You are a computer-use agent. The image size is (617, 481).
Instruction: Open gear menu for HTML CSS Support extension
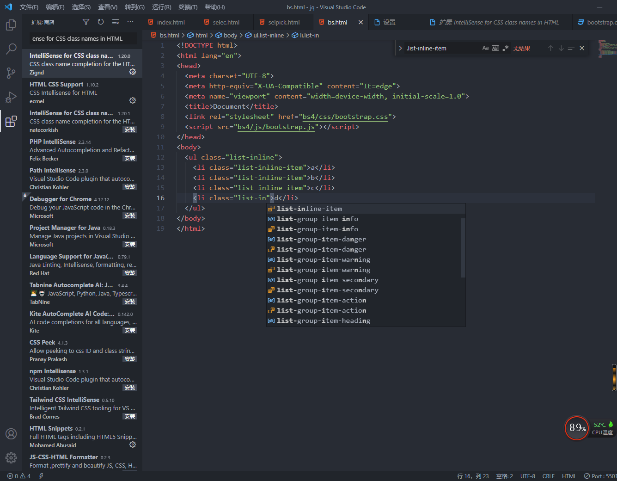pyautogui.click(x=133, y=100)
